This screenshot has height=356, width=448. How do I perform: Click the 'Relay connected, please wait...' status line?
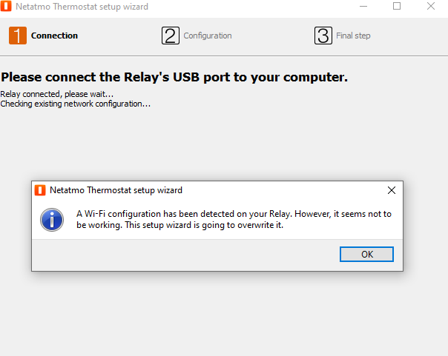(57, 94)
